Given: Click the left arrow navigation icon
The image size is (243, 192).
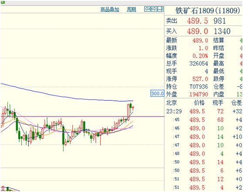Looking at the screenshot, I should click(x=147, y=9).
